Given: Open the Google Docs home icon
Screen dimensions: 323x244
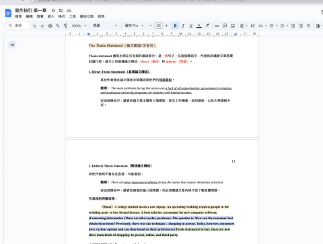Looking at the screenshot, I should (x=8, y=13).
